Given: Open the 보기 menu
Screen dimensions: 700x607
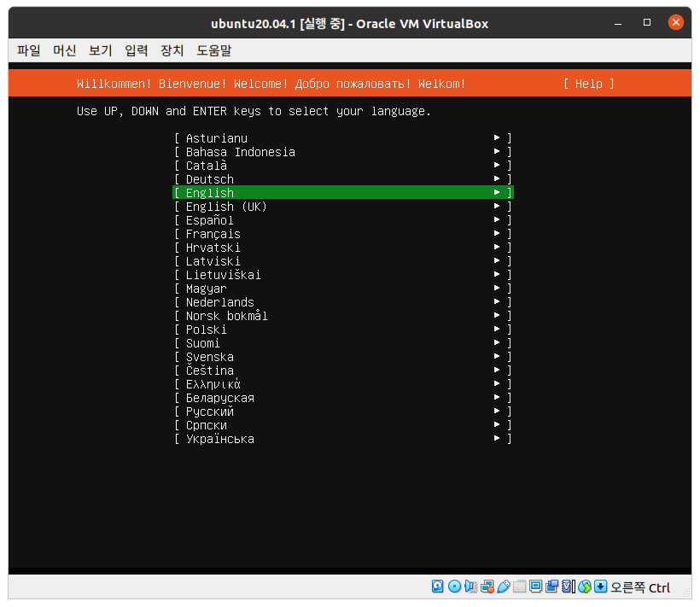Looking at the screenshot, I should click(100, 50).
